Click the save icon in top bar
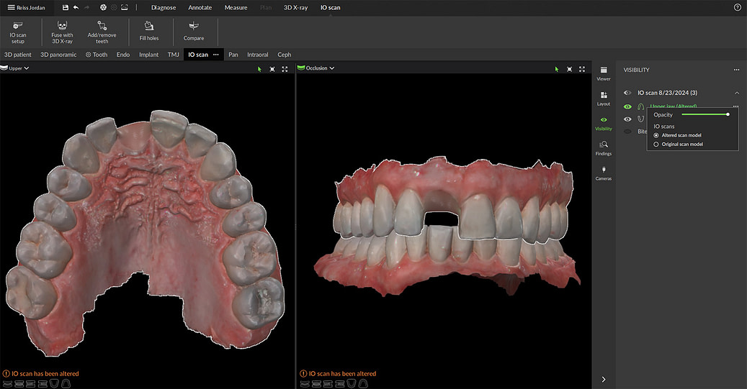 pos(66,7)
